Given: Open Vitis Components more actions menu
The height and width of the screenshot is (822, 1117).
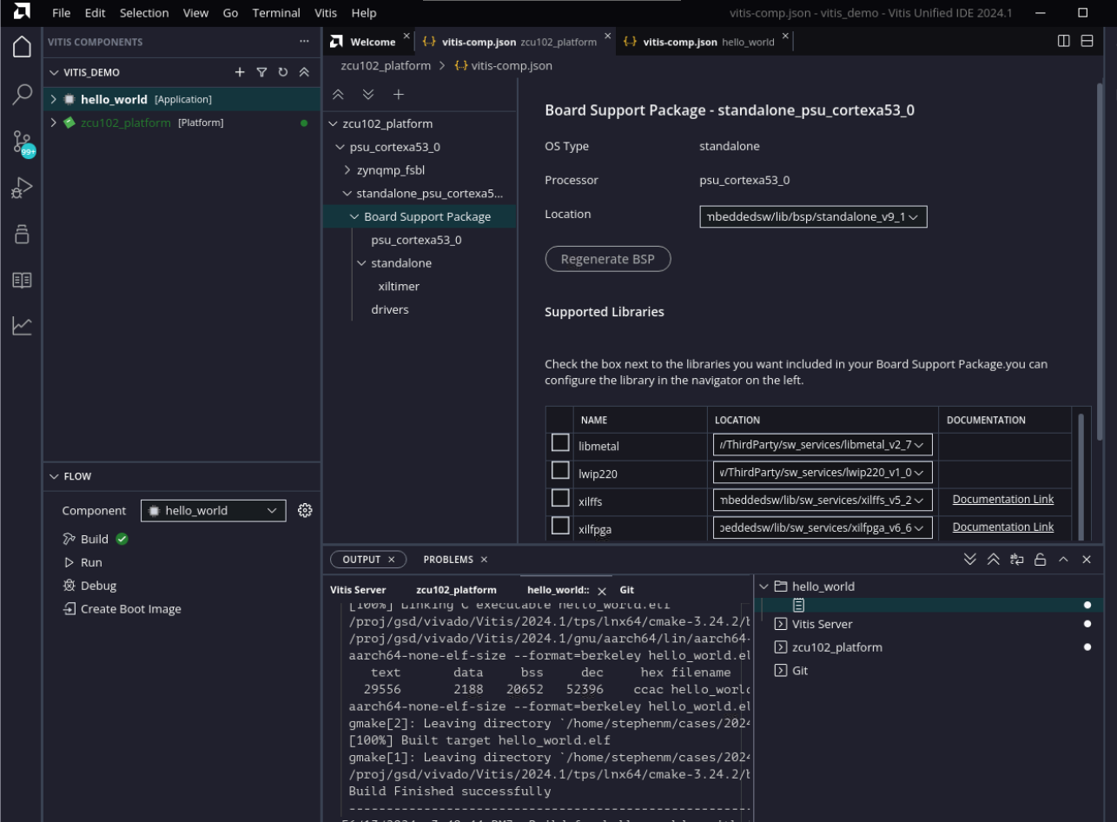Looking at the screenshot, I should [x=303, y=41].
